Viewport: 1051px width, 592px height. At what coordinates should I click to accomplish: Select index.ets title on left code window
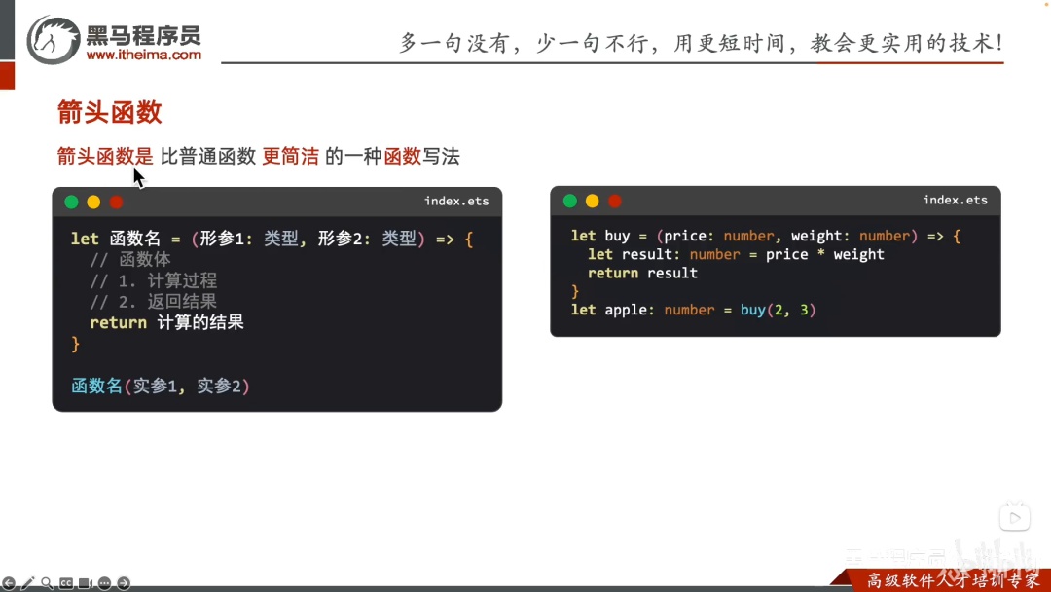click(456, 202)
